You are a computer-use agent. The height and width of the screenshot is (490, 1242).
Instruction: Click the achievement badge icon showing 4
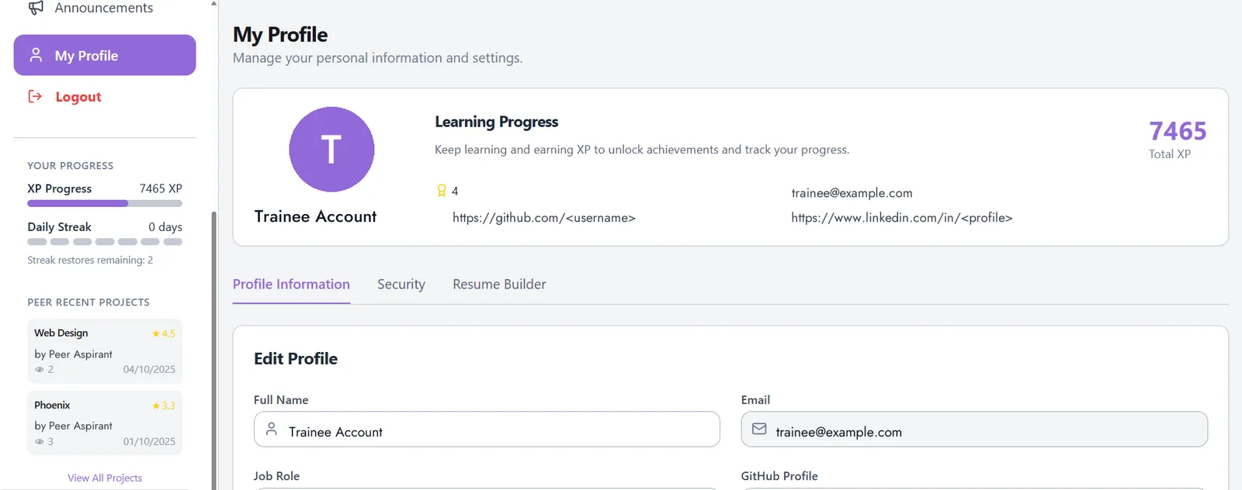[x=442, y=191]
